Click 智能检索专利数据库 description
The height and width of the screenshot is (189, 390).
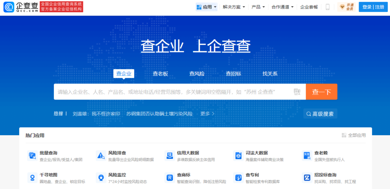coord(263,182)
